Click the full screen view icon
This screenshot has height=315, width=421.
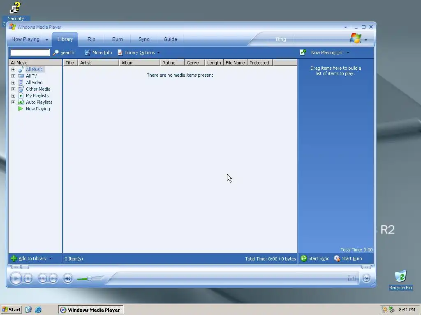click(x=352, y=278)
